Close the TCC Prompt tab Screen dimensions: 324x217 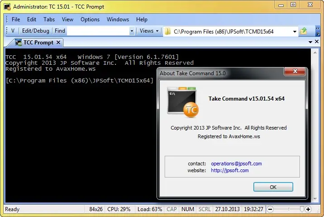(x=58, y=43)
